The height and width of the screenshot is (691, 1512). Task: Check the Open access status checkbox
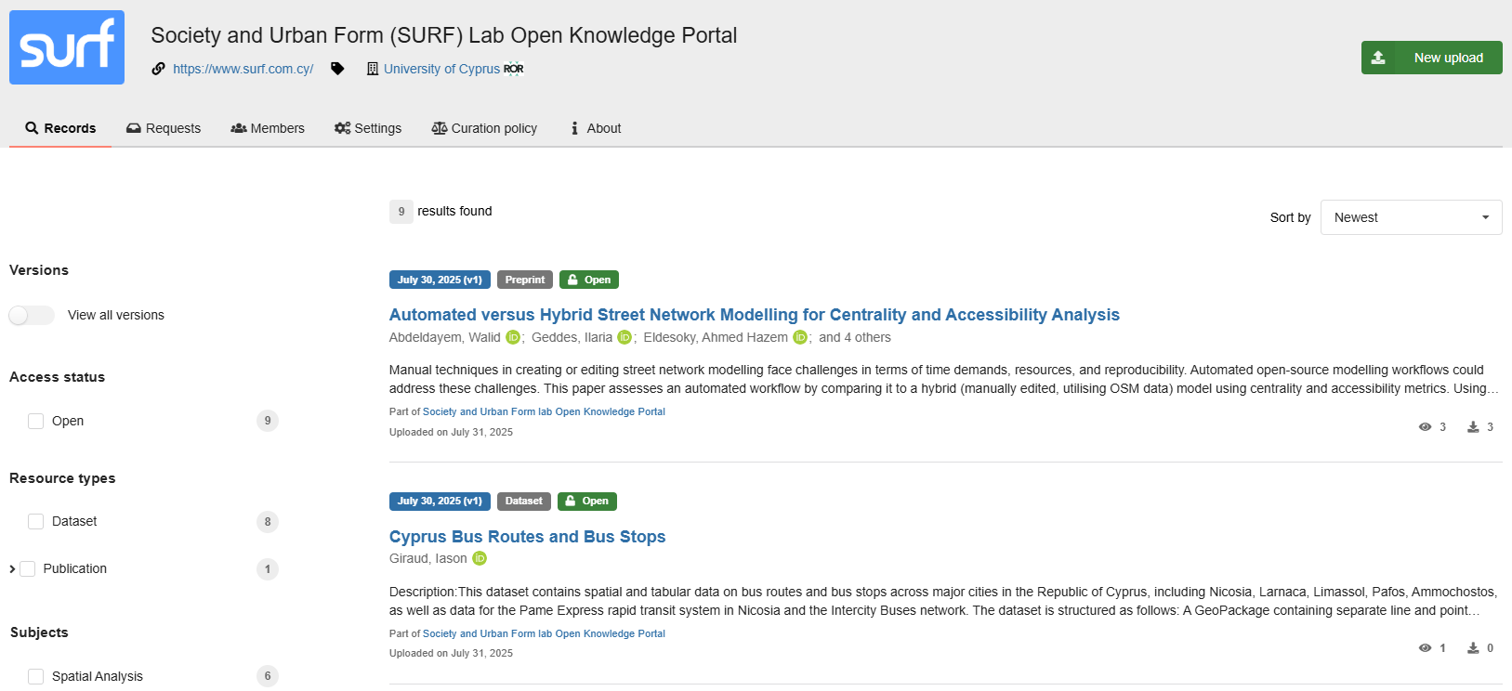36,422
